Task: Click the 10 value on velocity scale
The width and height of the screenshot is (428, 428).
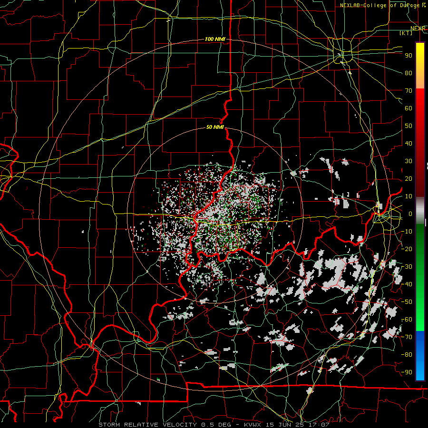Action: 409,196
